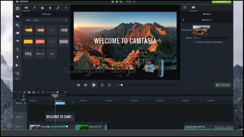
Task: Open the canvas zoom 100% dropdown
Action: pos(130,1)
